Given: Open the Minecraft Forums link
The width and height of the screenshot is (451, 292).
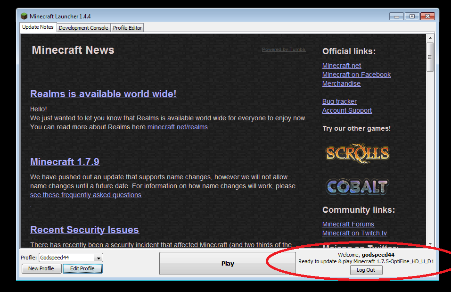Looking at the screenshot, I should [x=348, y=224].
